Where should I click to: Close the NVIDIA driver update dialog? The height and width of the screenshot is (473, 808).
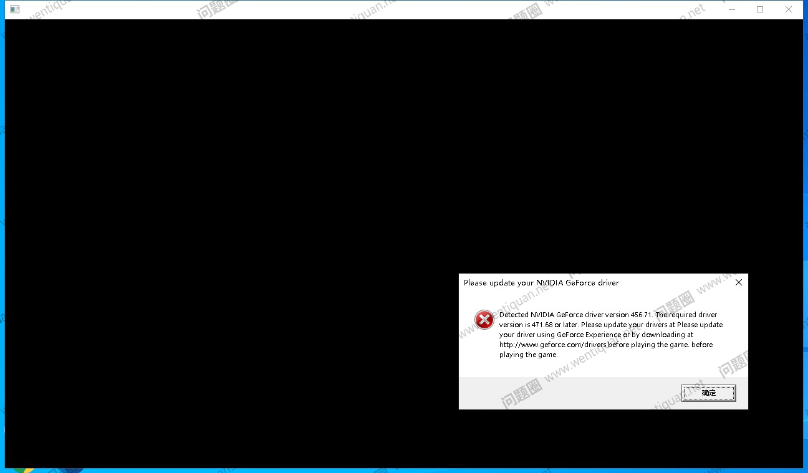739,282
